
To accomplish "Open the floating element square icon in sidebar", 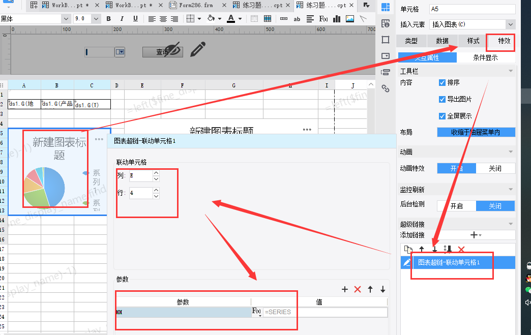I will [386, 40].
